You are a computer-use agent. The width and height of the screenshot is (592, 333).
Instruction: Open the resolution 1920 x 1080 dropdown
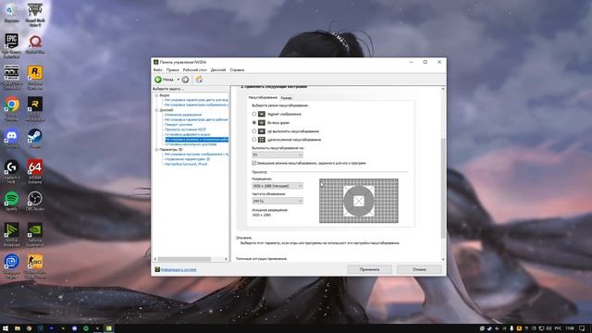[x=277, y=186]
